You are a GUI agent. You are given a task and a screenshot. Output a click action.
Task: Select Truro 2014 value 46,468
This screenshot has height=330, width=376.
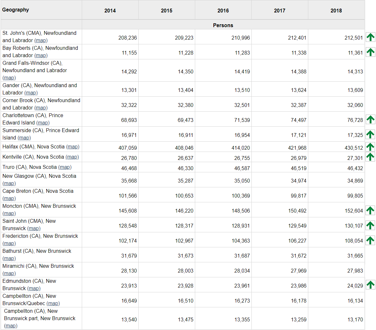pos(129,169)
